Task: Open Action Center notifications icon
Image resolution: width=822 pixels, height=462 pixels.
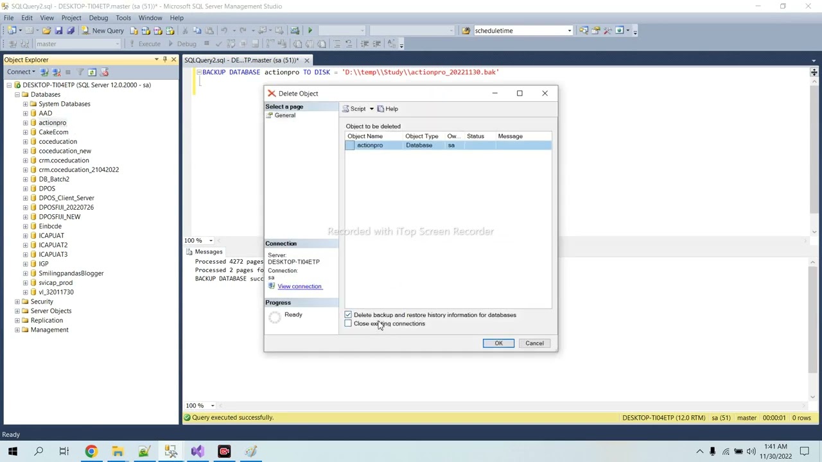Action: tap(805, 452)
